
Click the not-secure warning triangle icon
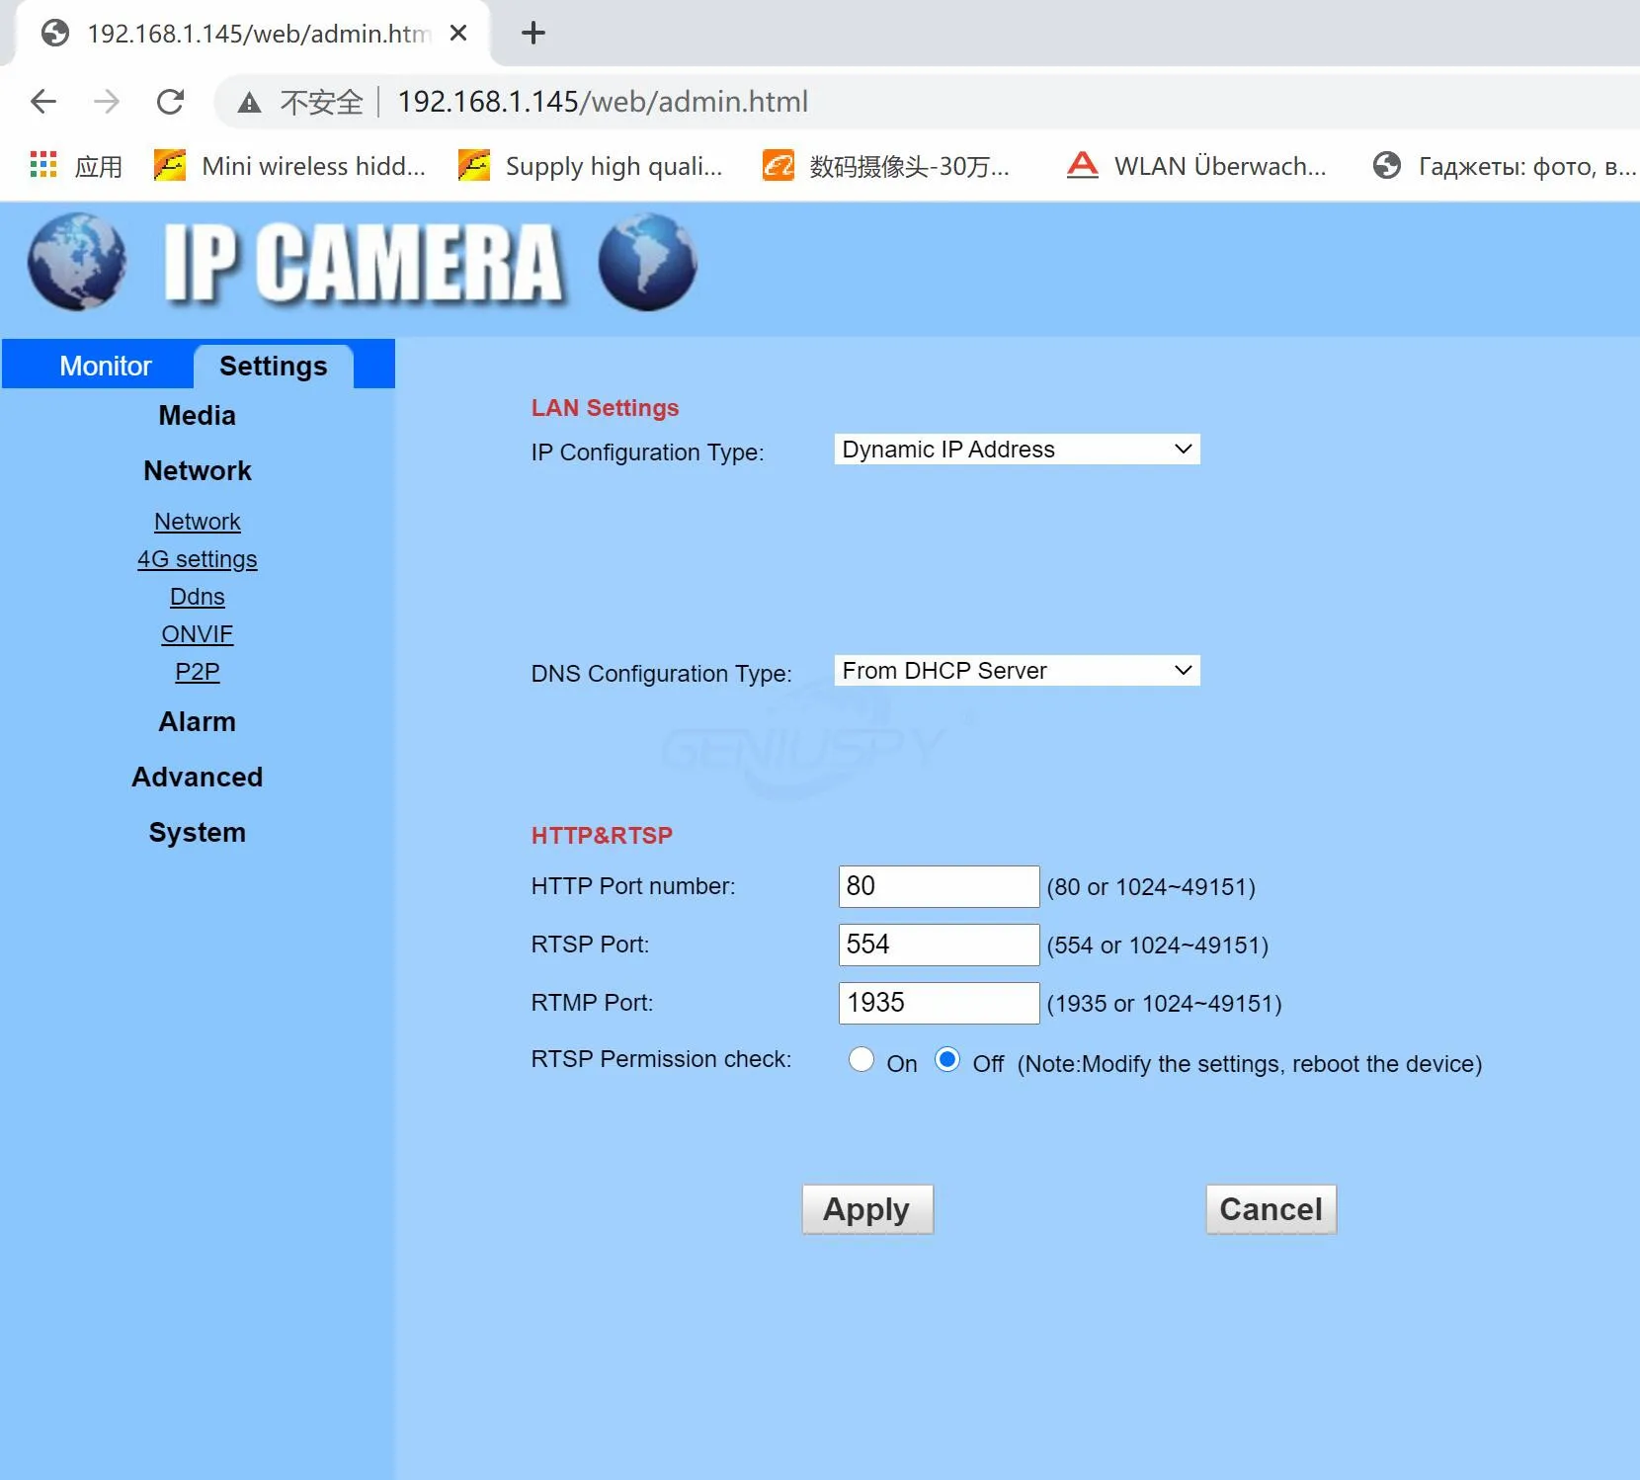click(x=249, y=103)
